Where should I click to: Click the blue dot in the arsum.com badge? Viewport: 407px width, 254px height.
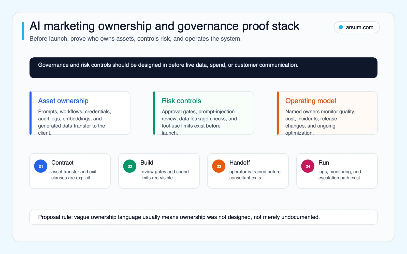tap(341, 27)
